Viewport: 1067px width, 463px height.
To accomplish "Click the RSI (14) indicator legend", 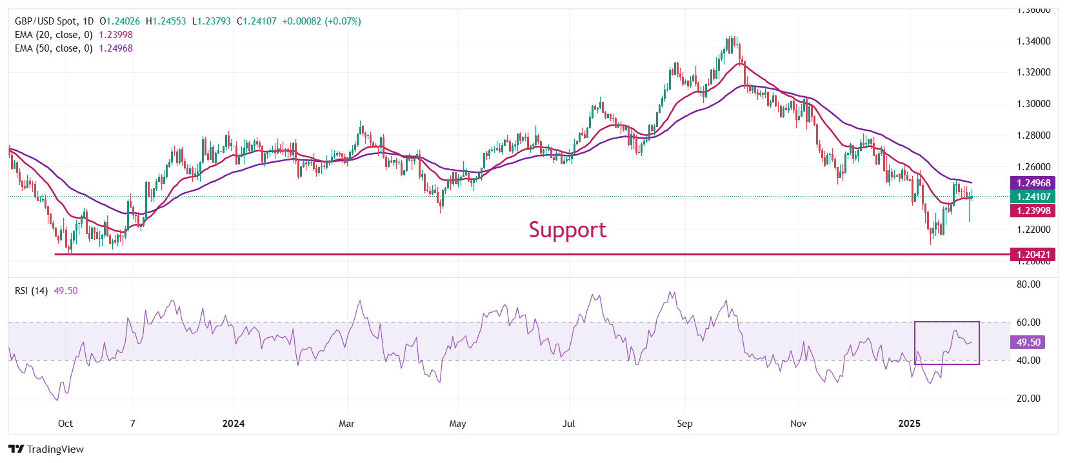I will [31, 291].
